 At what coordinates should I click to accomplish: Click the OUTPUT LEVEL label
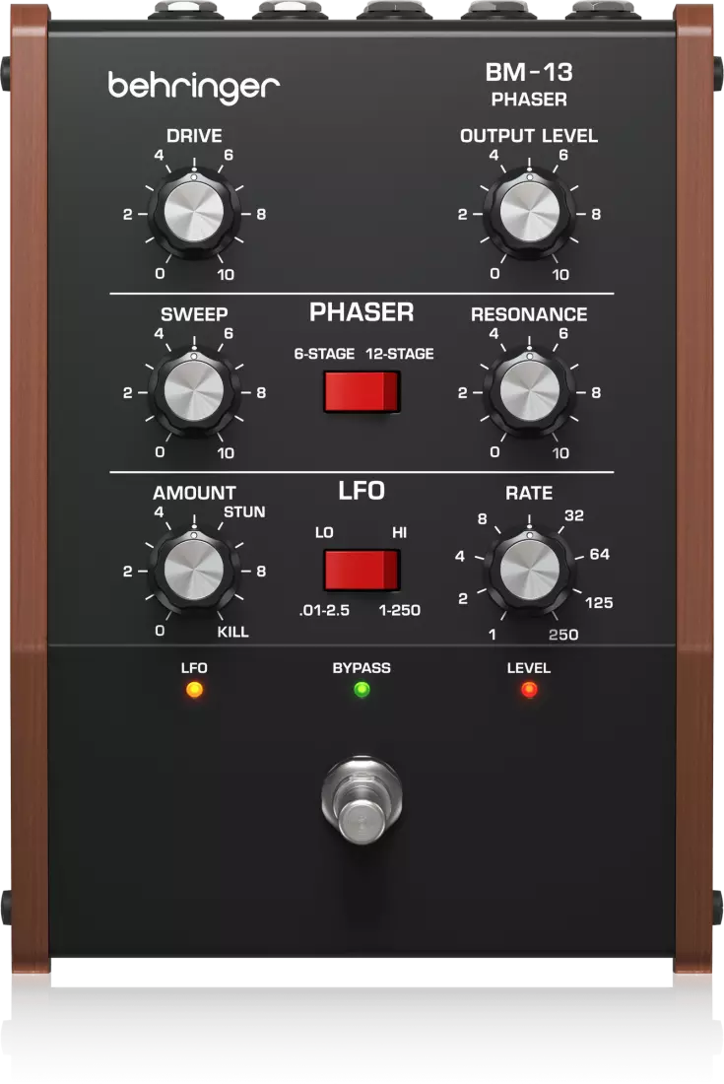pos(529,136)
